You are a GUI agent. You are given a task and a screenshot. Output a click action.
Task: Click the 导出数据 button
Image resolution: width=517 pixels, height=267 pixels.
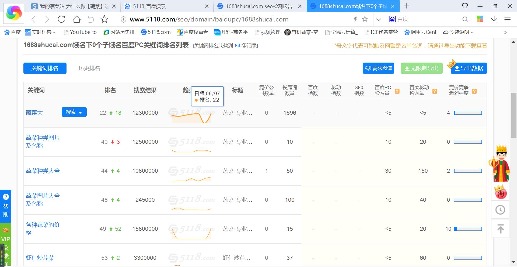(469, 68)
